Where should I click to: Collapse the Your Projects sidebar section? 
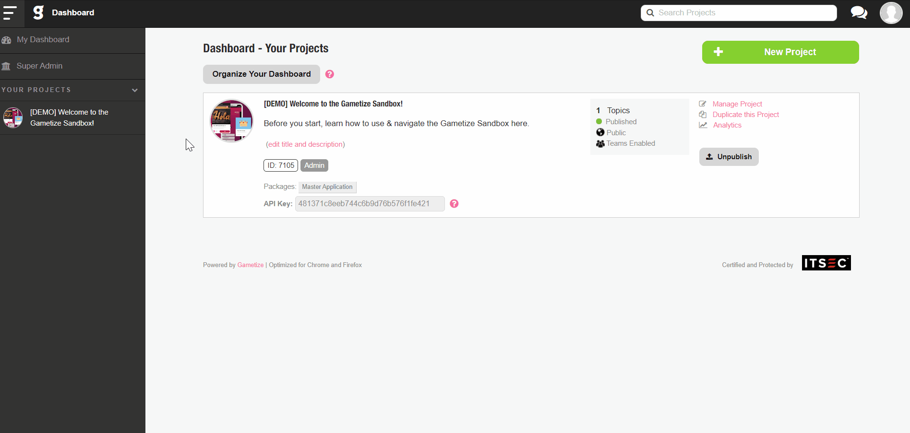tap(135, 90)
